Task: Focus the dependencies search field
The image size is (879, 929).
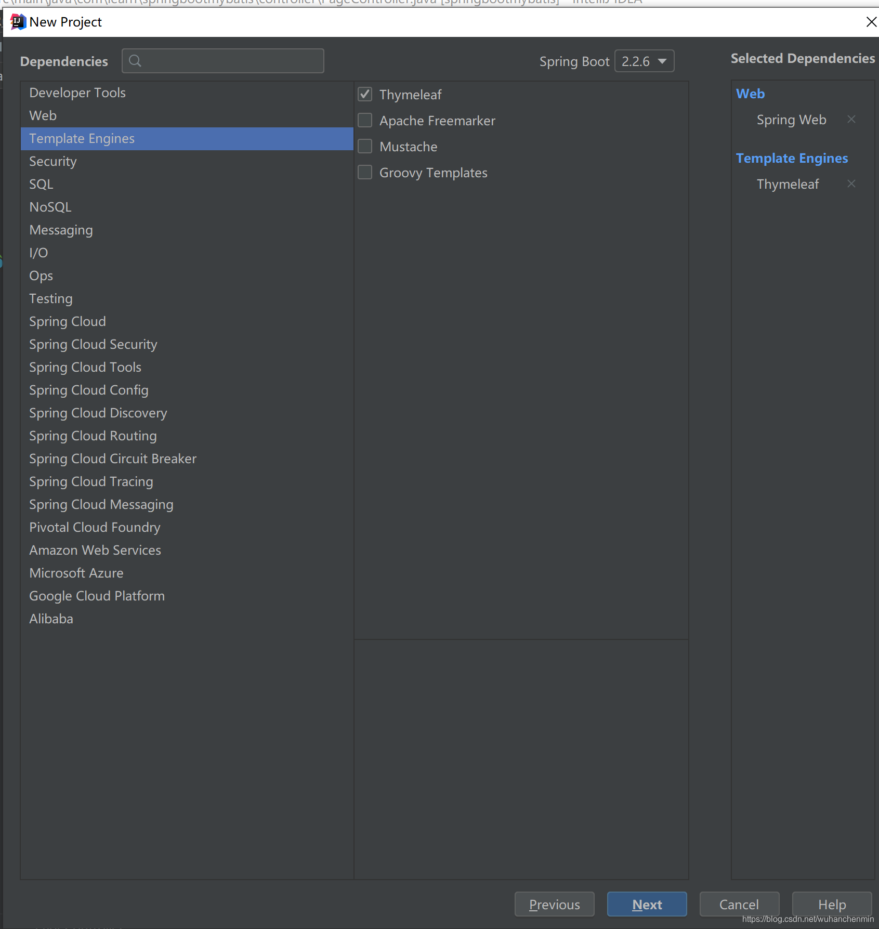Action: tap(223, 61)
